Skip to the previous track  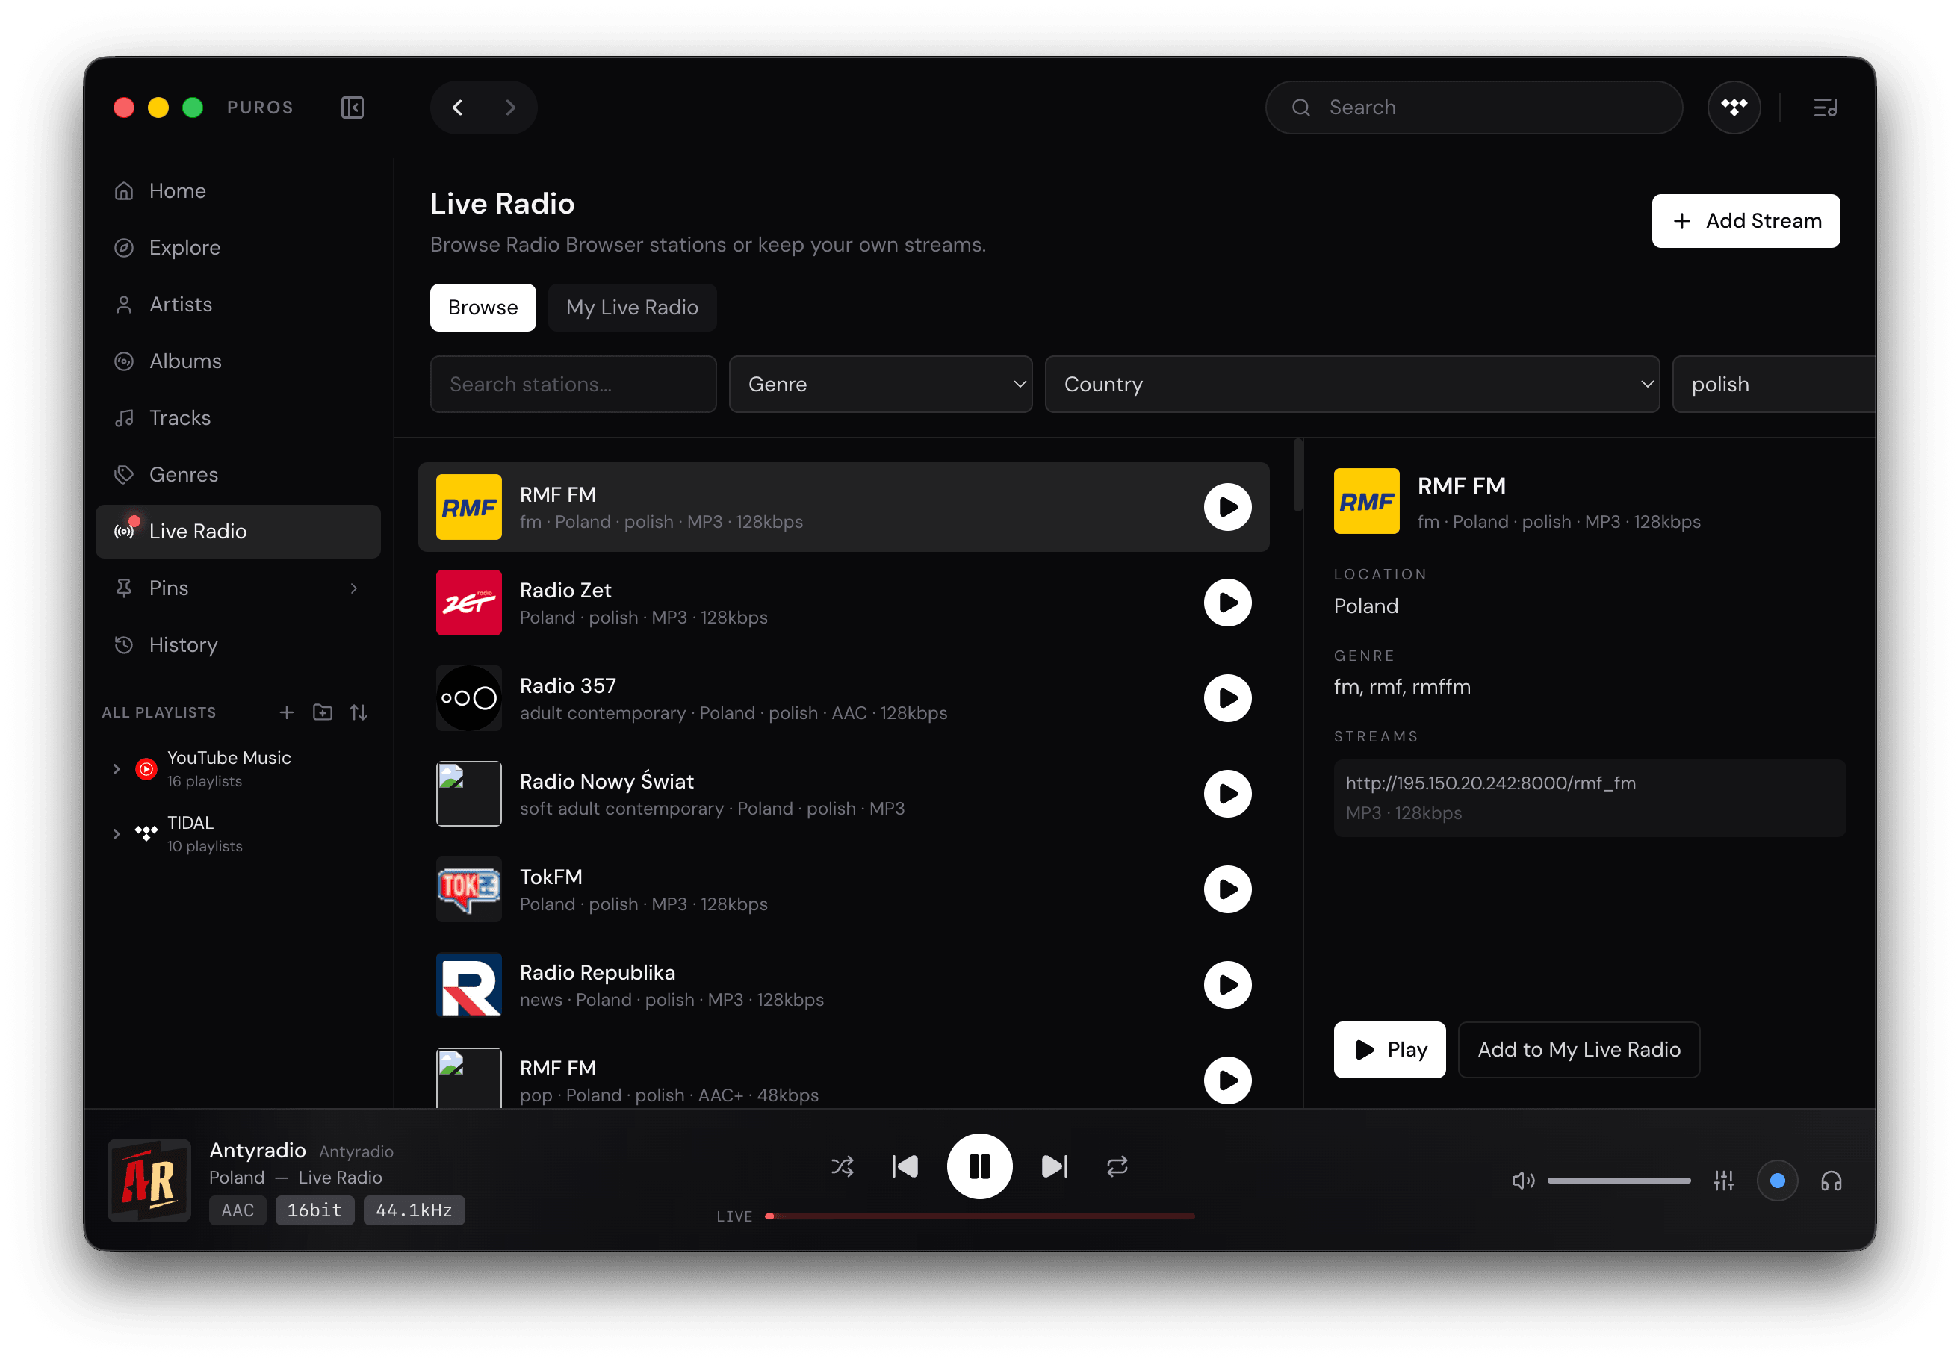(x=905, y=1166)
